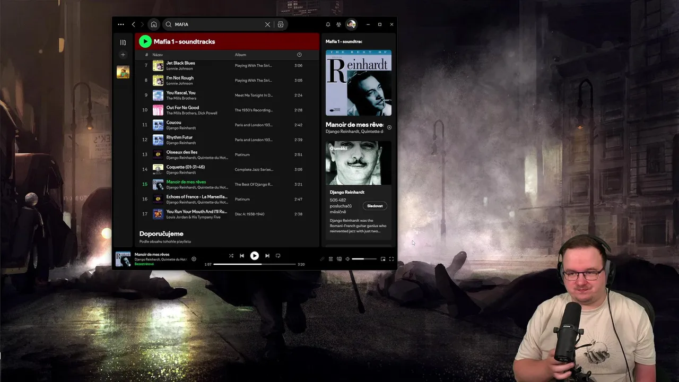
Task: Add current song to library in bottom bar
Action: (194, 259)
